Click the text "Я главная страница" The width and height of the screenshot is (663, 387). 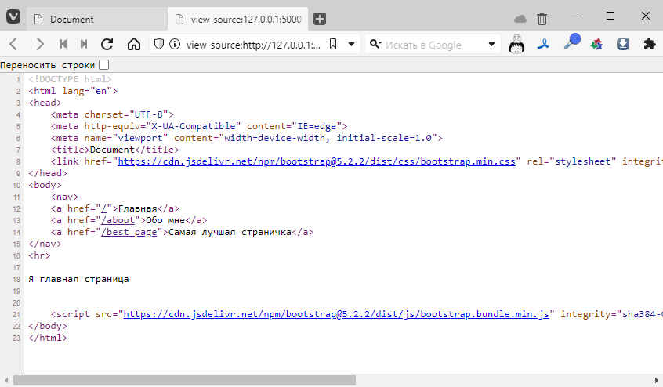pos(78,279)
